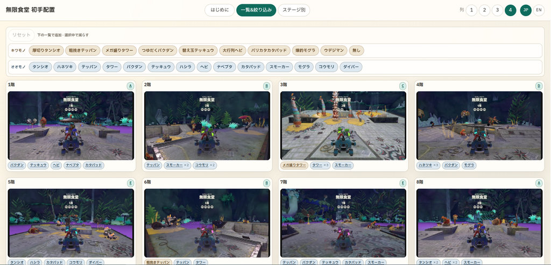Toggle the モグラ filter in the オオモノ row
Image resolution: width=551 pixels, height=265 pixels.
303,67
